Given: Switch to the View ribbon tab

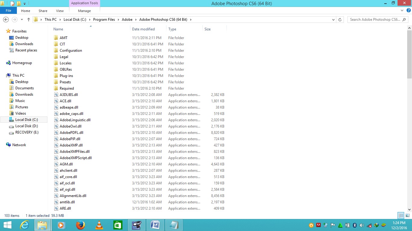Looking at the screenshot, I should pos(60,11).
